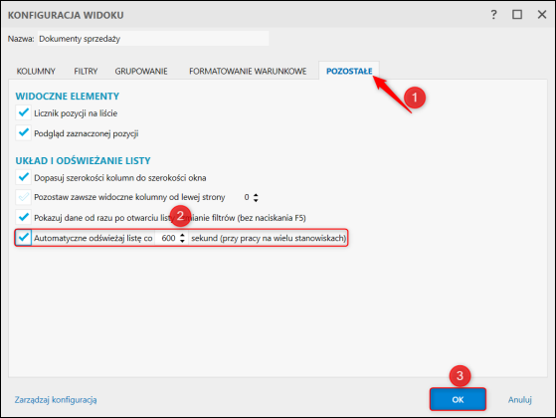Image resolution: width=556 pixels, height=418 pixels.
Task: Toggle Podgląd zaznaczonej pozycji checkbox
Action: pyautogui.click(x=24, y=133)
